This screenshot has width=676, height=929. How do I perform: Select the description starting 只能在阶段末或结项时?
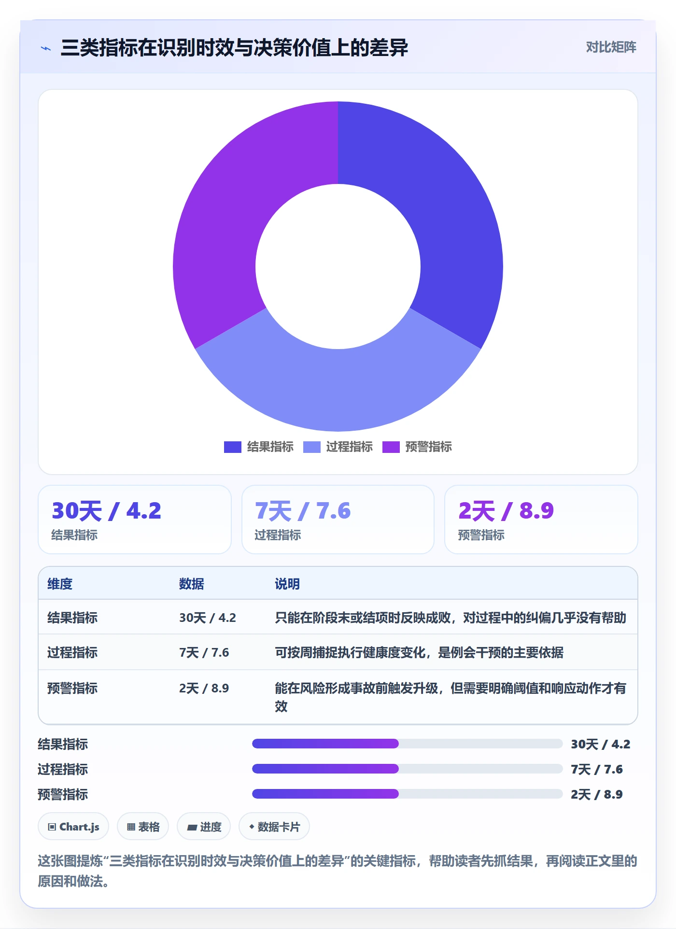(451, 618)
